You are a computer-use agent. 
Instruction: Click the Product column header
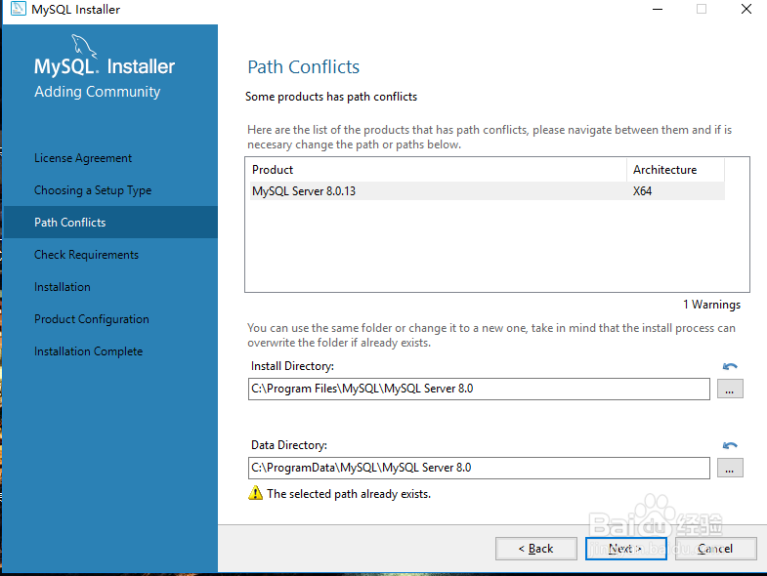(x=438, y=170)
